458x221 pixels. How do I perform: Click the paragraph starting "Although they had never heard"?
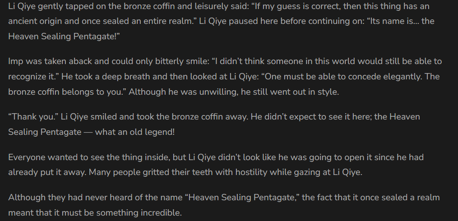click(x=224, y=205)
